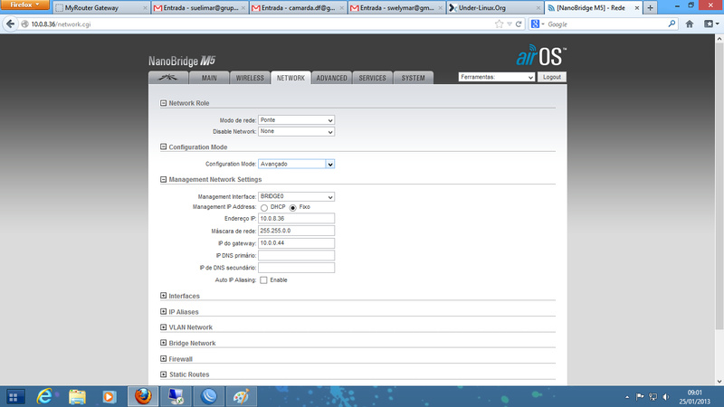
Task: Open the blue phone taskbar icon
Action: coord(209,396)
